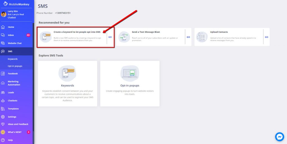The width and height of the screenshot is (287, 144).
Task: Click GO on Send a Text Message Blast
Action: pyautogui.click(x=188, y=37)
